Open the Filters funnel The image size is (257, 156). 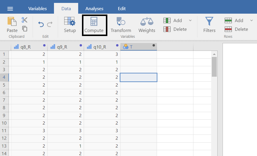point(209,25)
